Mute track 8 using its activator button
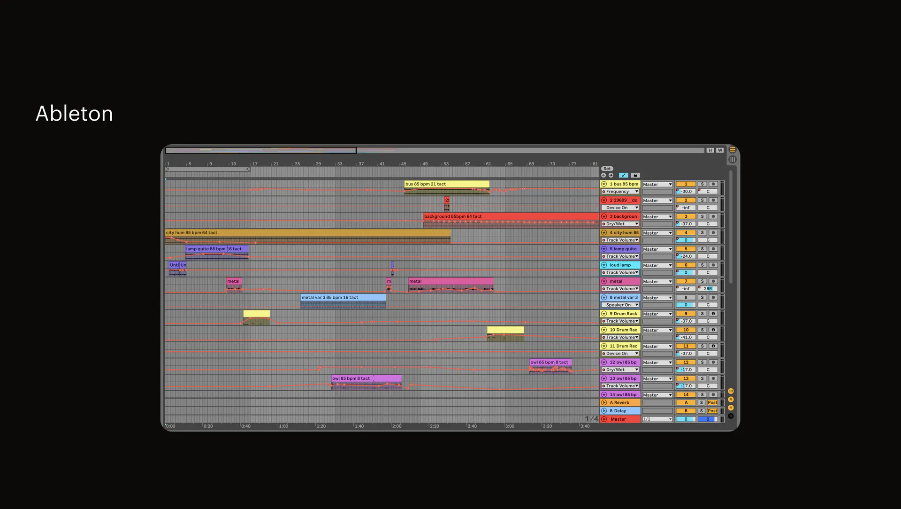The width and height of the screenshot is (901, 509). click(686, 298)
